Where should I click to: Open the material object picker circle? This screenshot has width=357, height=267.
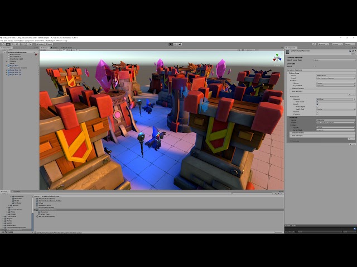point(355,99)
